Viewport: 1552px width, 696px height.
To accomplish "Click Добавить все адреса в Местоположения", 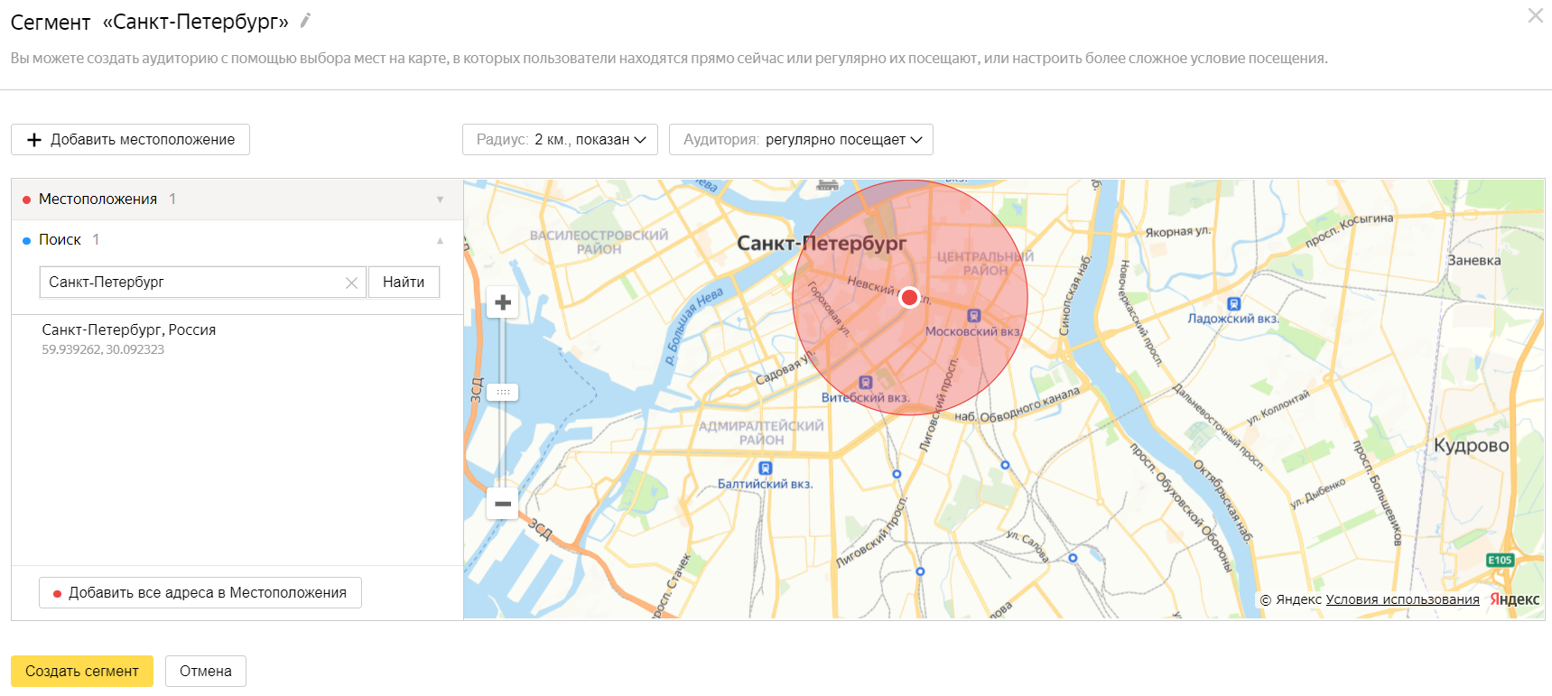I will click(x=200, y=593).
